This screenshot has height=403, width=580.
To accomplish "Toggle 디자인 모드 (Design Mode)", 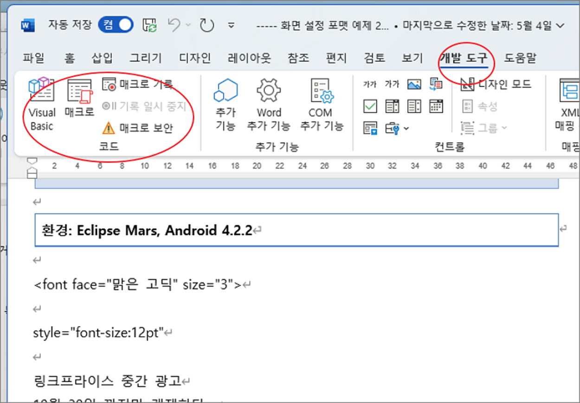I will click(x=496, y=84).
